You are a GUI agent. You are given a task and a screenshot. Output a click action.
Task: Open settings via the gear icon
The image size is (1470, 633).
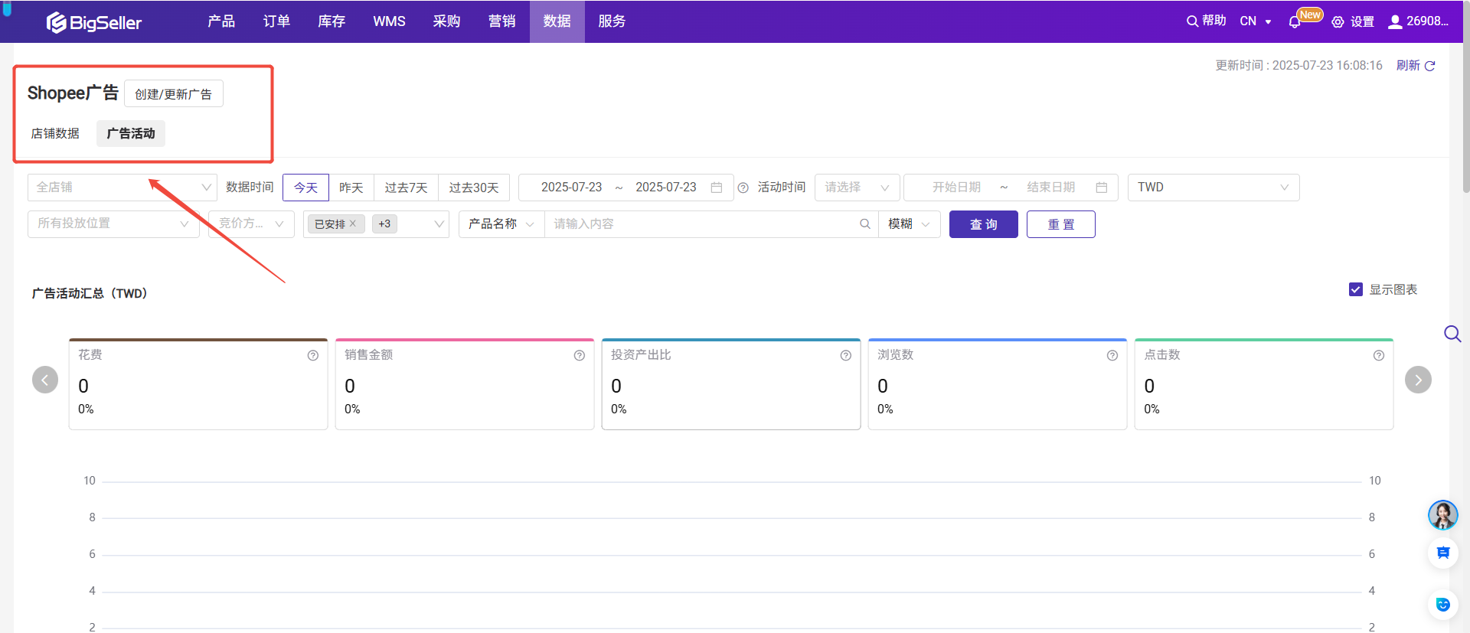(x=1338, y=22)
